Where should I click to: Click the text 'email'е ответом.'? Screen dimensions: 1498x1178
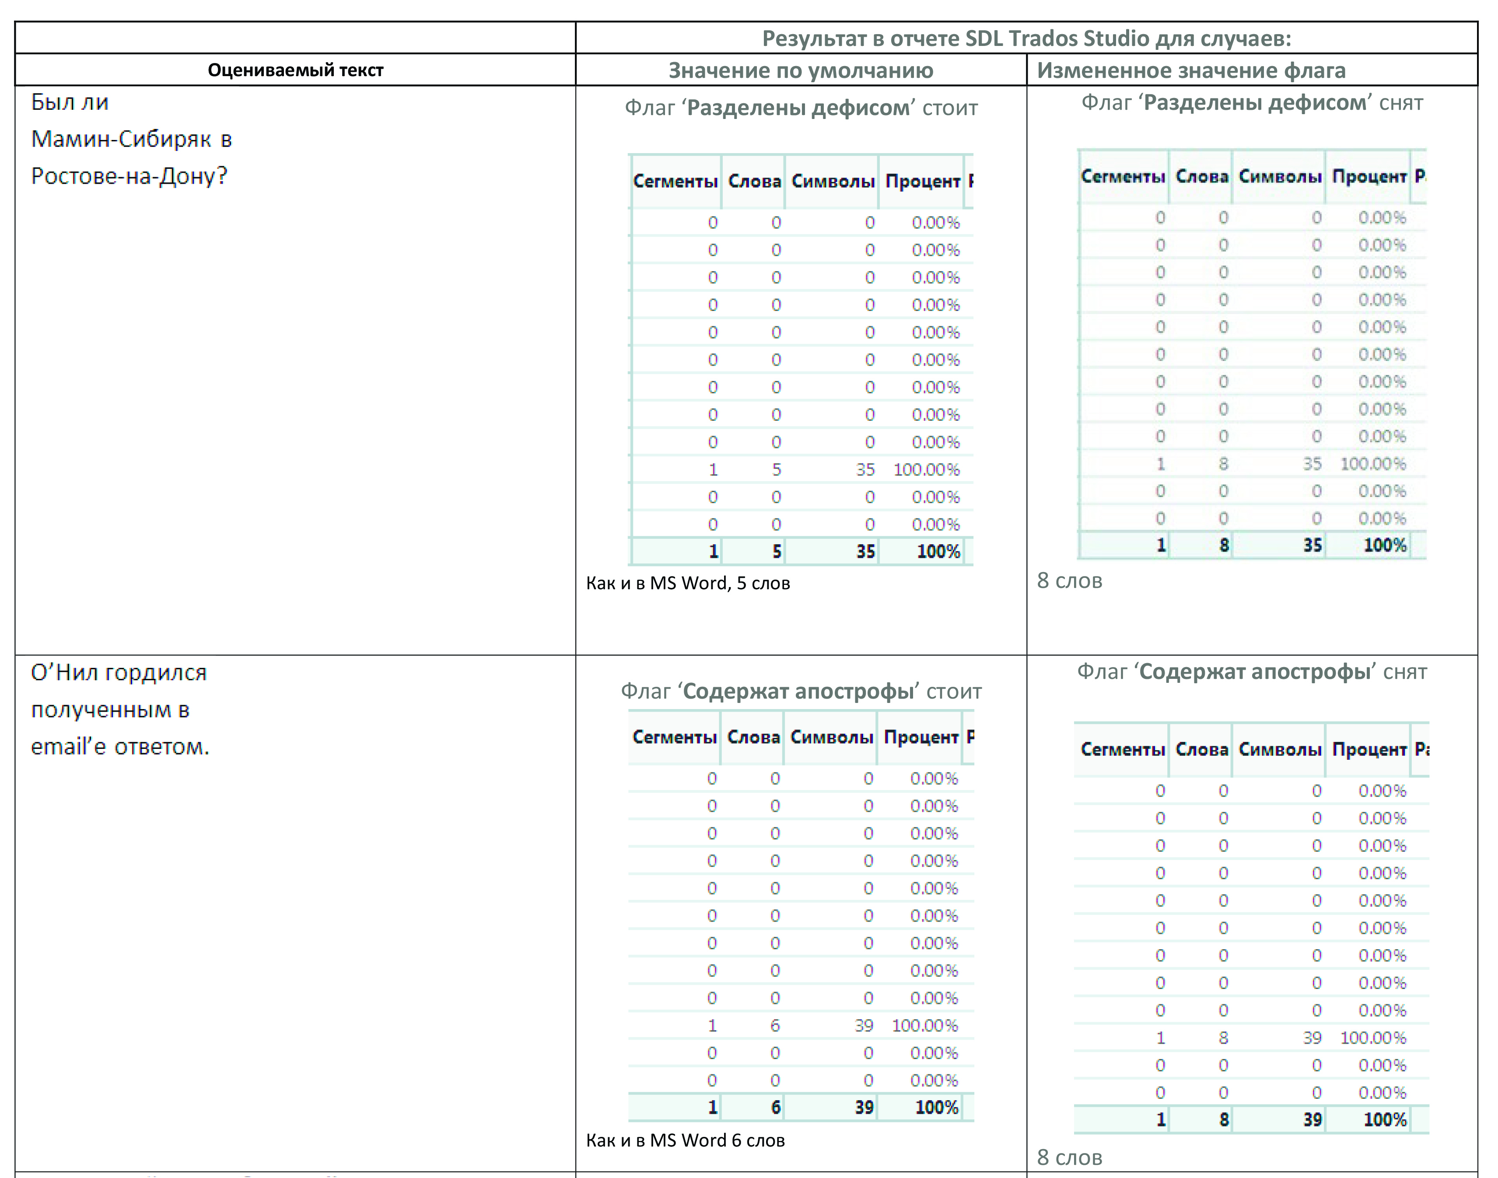(x=120, y=746)
